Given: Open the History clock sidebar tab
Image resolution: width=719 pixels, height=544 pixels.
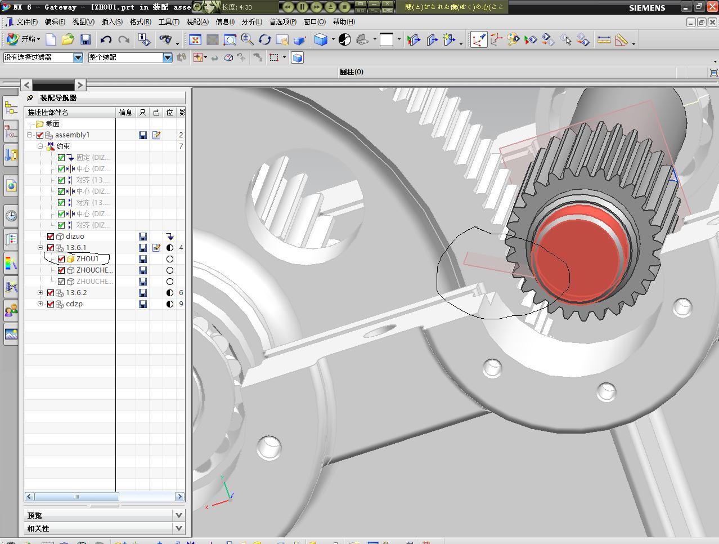Looking at the screenshot, I should pos(11,216).
